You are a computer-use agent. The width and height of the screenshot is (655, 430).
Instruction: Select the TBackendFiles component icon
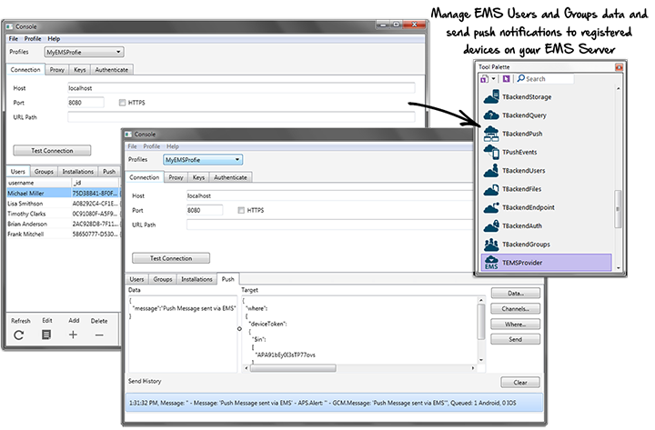click(491, 189)
